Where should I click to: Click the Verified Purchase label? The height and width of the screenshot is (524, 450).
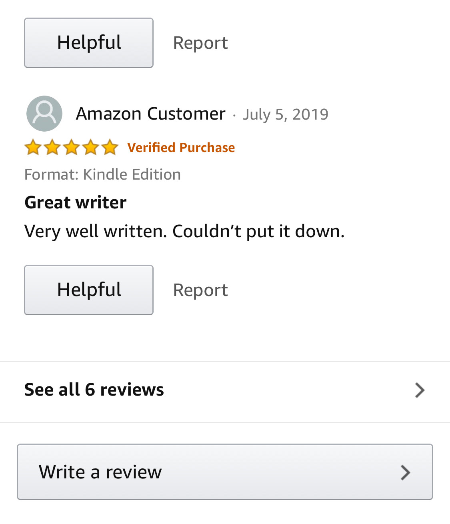coord(181,148)
